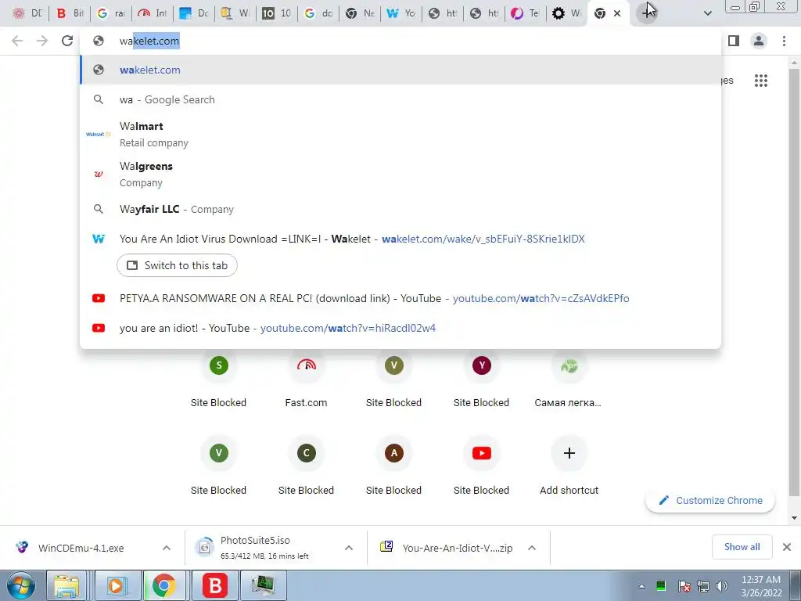This screenshot has width=801, height=601.
Task: Select the wakelet.com autocomplete suggestion
Action: 400,70
